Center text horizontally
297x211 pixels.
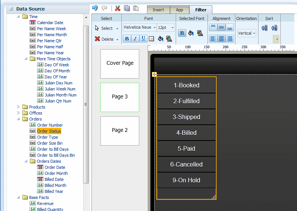pyautogui.click(x=221, y=38)
